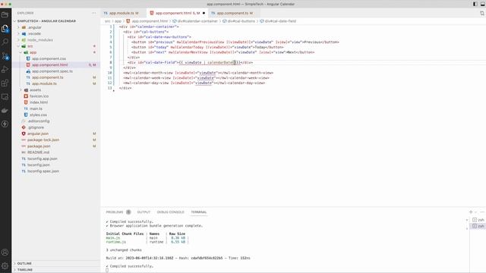This screenshot has width=486, height=273.
Task: Open angular.json file
Action: 38,133
